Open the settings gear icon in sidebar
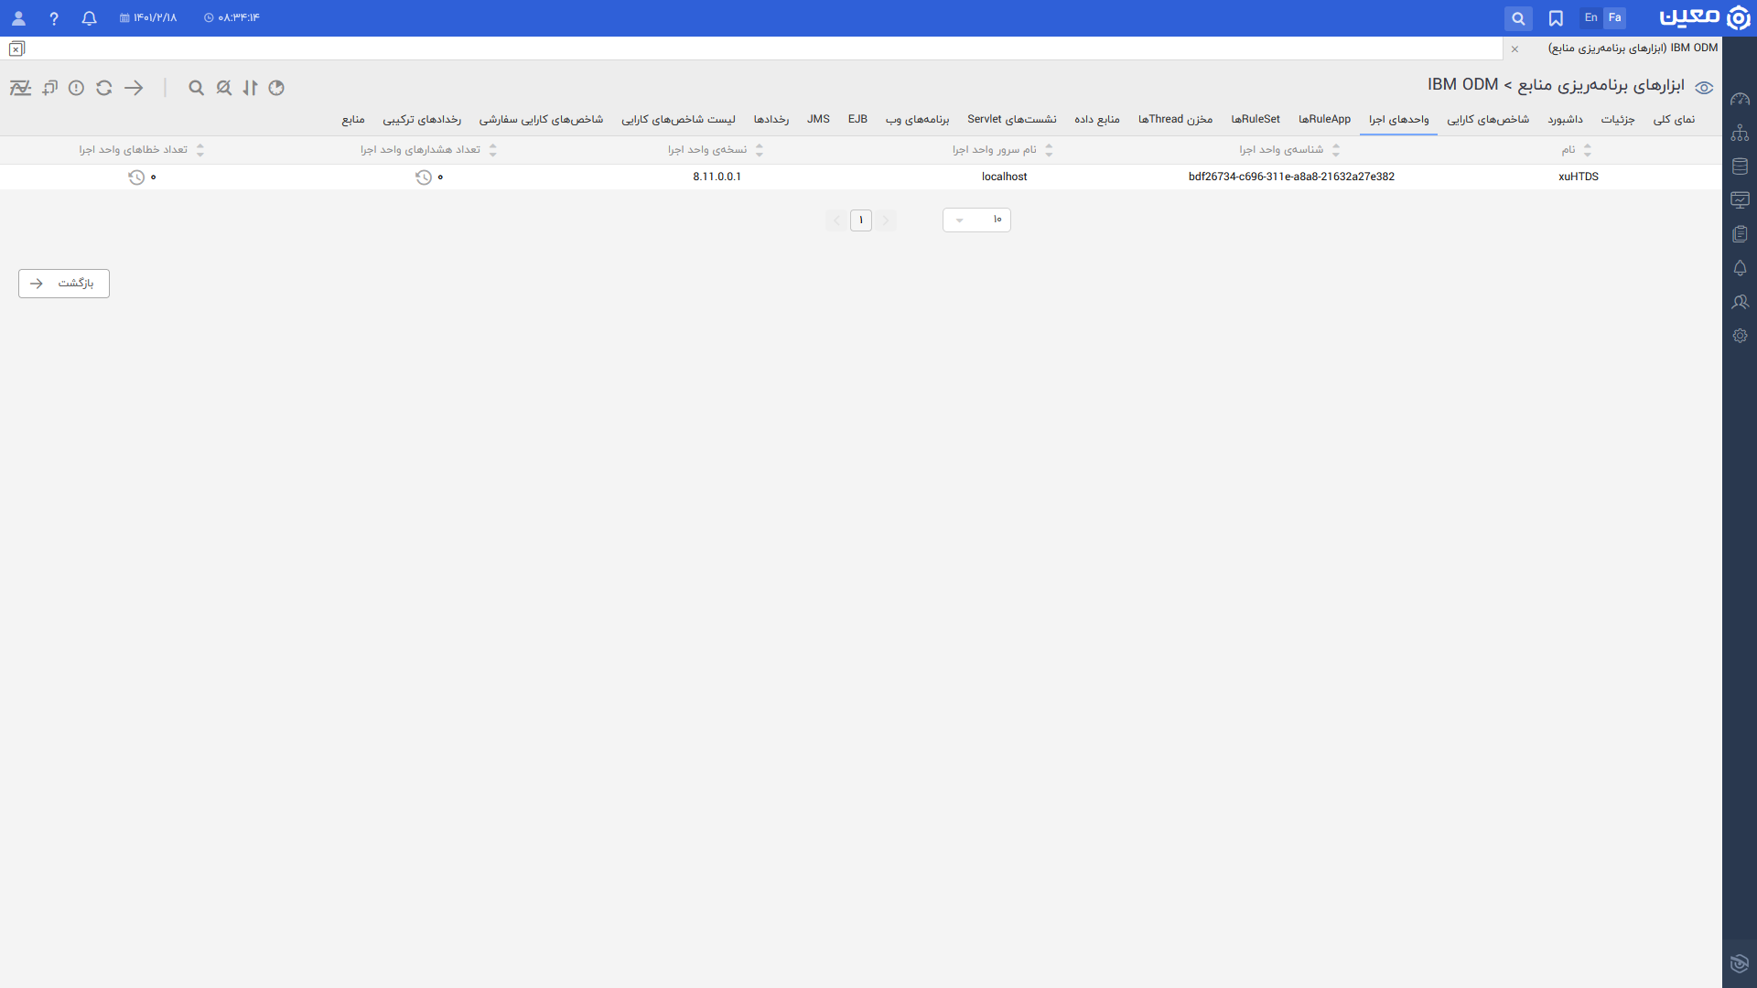The image size is (1757, 988). [1740, 336]
